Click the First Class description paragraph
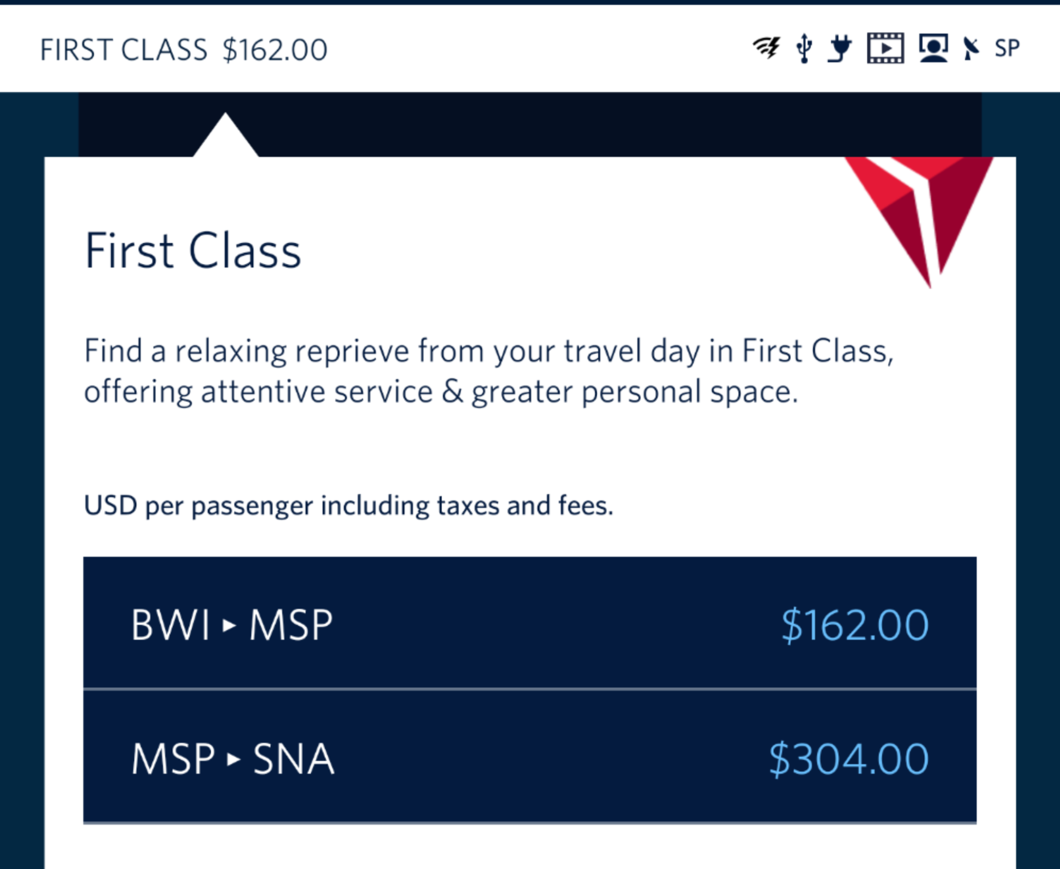Screen dimensions: 1060x869 [489, 371]
